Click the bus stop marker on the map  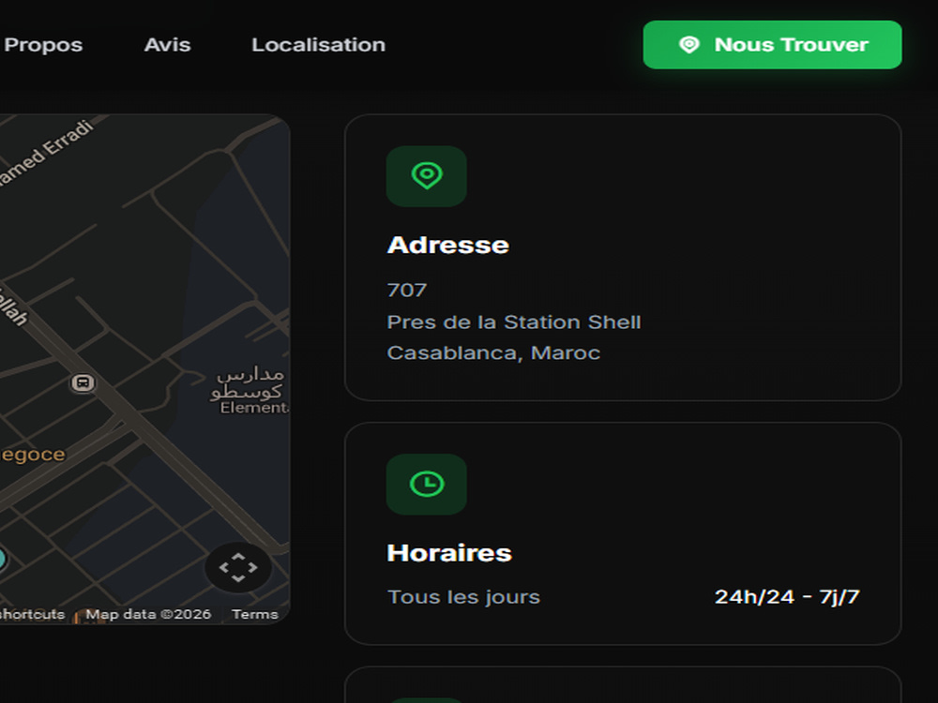click(x=83, y=382)
